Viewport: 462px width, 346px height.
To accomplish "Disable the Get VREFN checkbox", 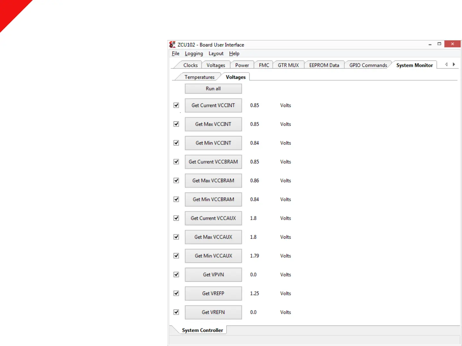I will (x=176, y=312).
